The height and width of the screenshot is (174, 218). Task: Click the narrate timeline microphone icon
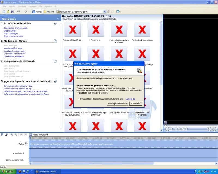pos(6,135)
